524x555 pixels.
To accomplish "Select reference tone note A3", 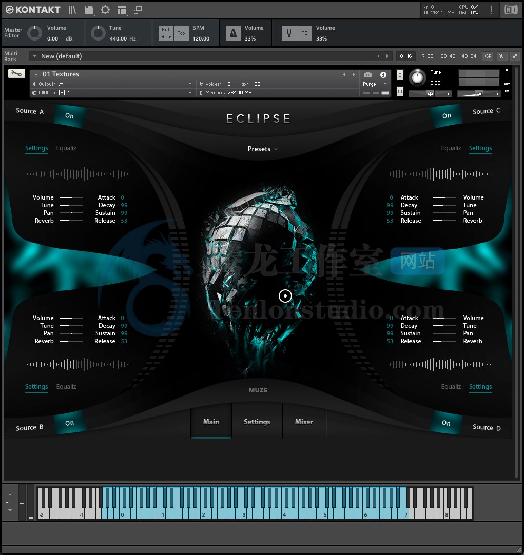I will pyautogui.click(x=304, y=33).
